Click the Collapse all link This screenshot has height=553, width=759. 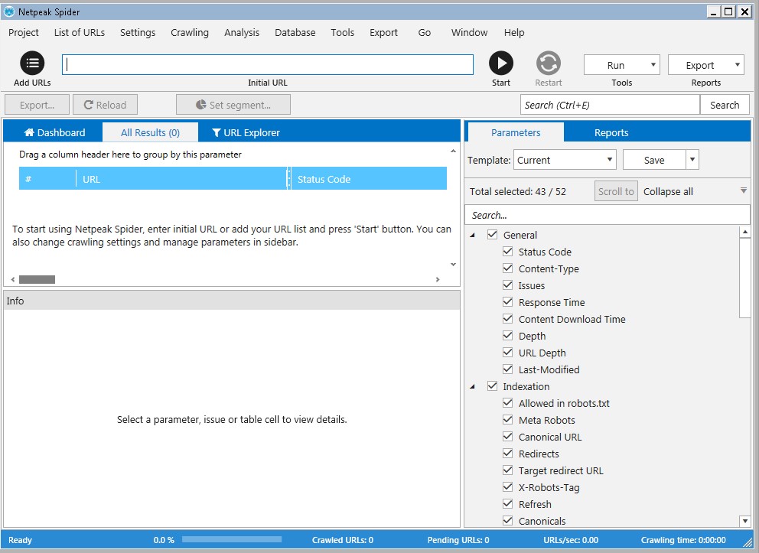tap(668, 191)
